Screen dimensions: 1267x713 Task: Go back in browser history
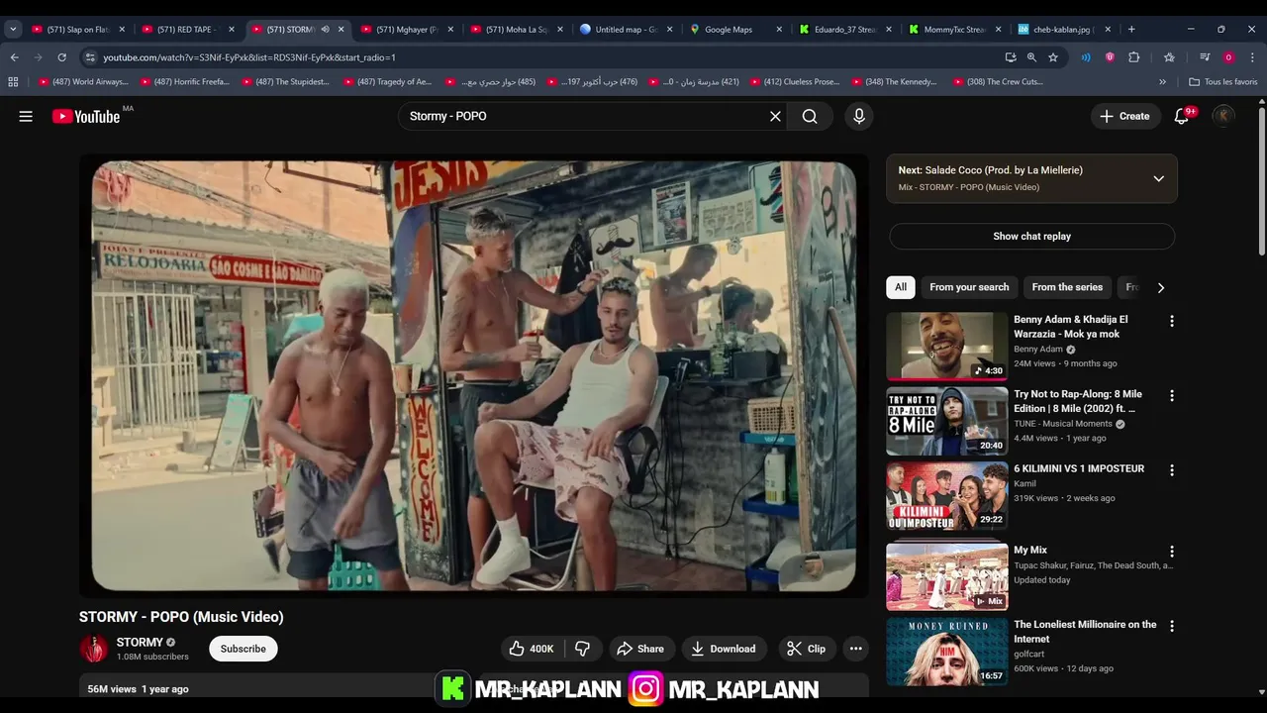pos(14,57)
